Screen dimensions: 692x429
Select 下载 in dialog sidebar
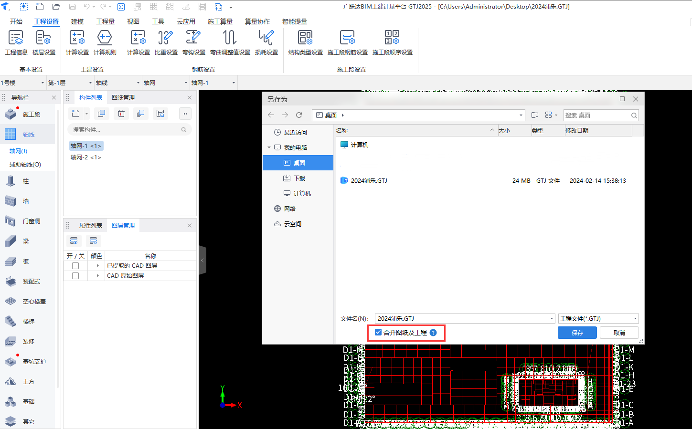[x=298, y=178]
